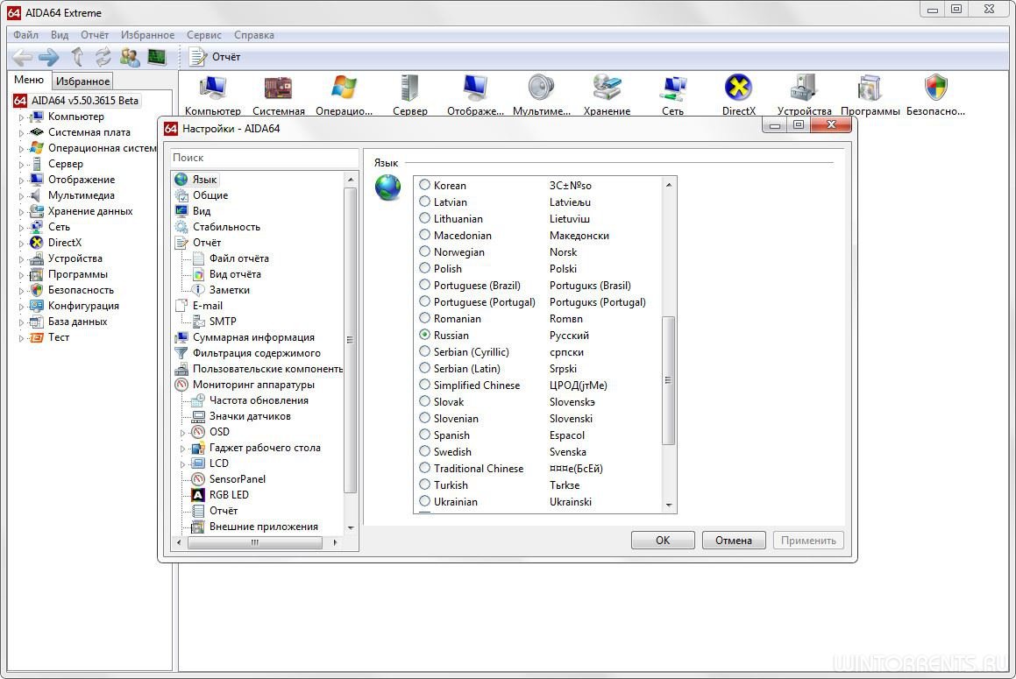Select Частота обновления settings item

[259, 400]
